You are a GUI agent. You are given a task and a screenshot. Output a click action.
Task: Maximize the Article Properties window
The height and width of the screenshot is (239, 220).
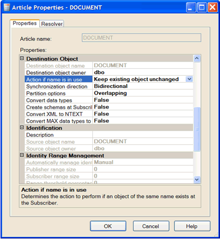click(201, 7)
